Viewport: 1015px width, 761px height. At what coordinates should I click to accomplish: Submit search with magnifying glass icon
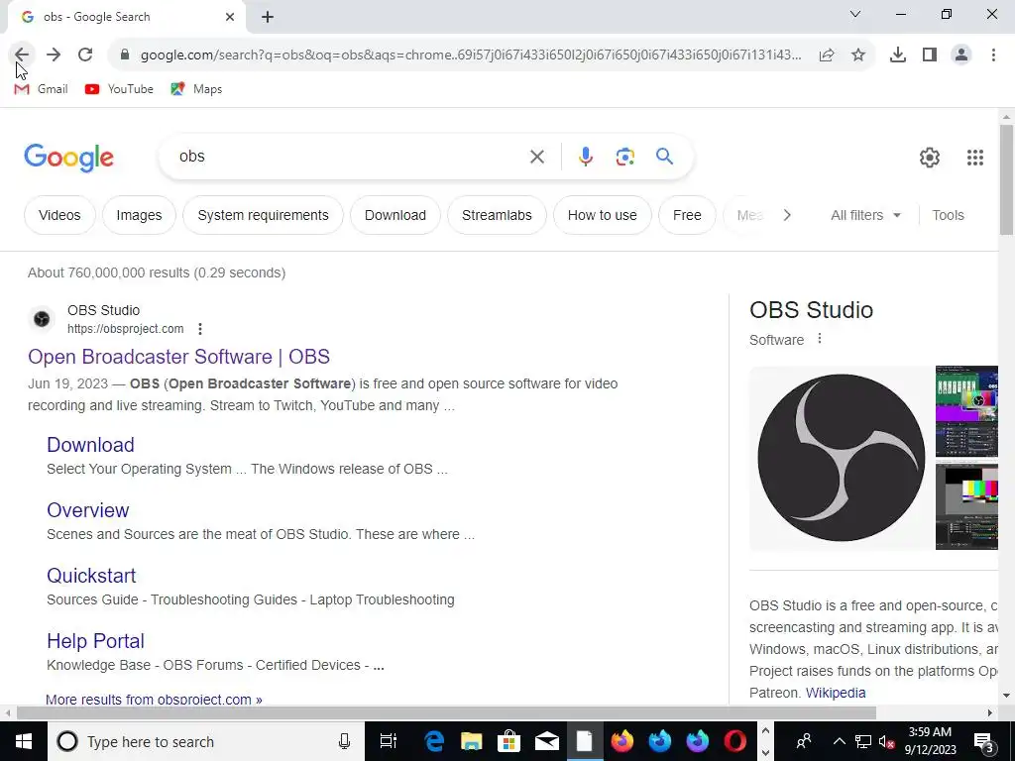click(x=664, y=157)
